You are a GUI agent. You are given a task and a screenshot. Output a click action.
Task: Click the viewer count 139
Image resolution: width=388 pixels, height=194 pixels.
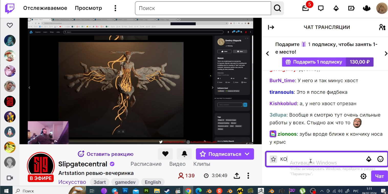pos(187,176)
